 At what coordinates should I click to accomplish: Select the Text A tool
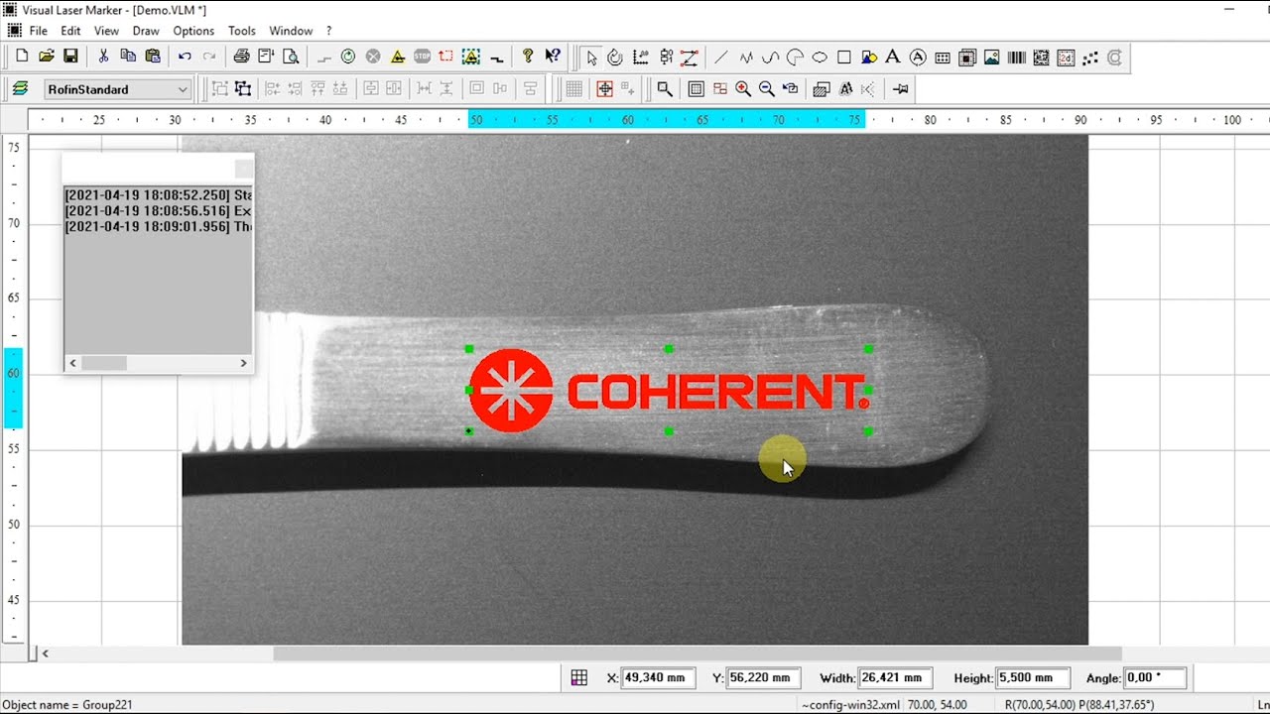point(893,58)
